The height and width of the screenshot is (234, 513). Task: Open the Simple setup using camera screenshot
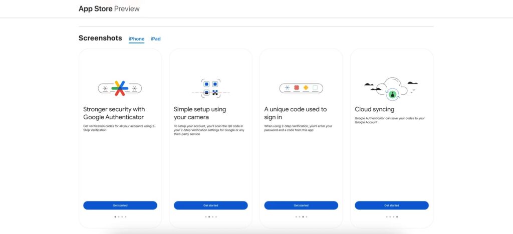point(211,138)
